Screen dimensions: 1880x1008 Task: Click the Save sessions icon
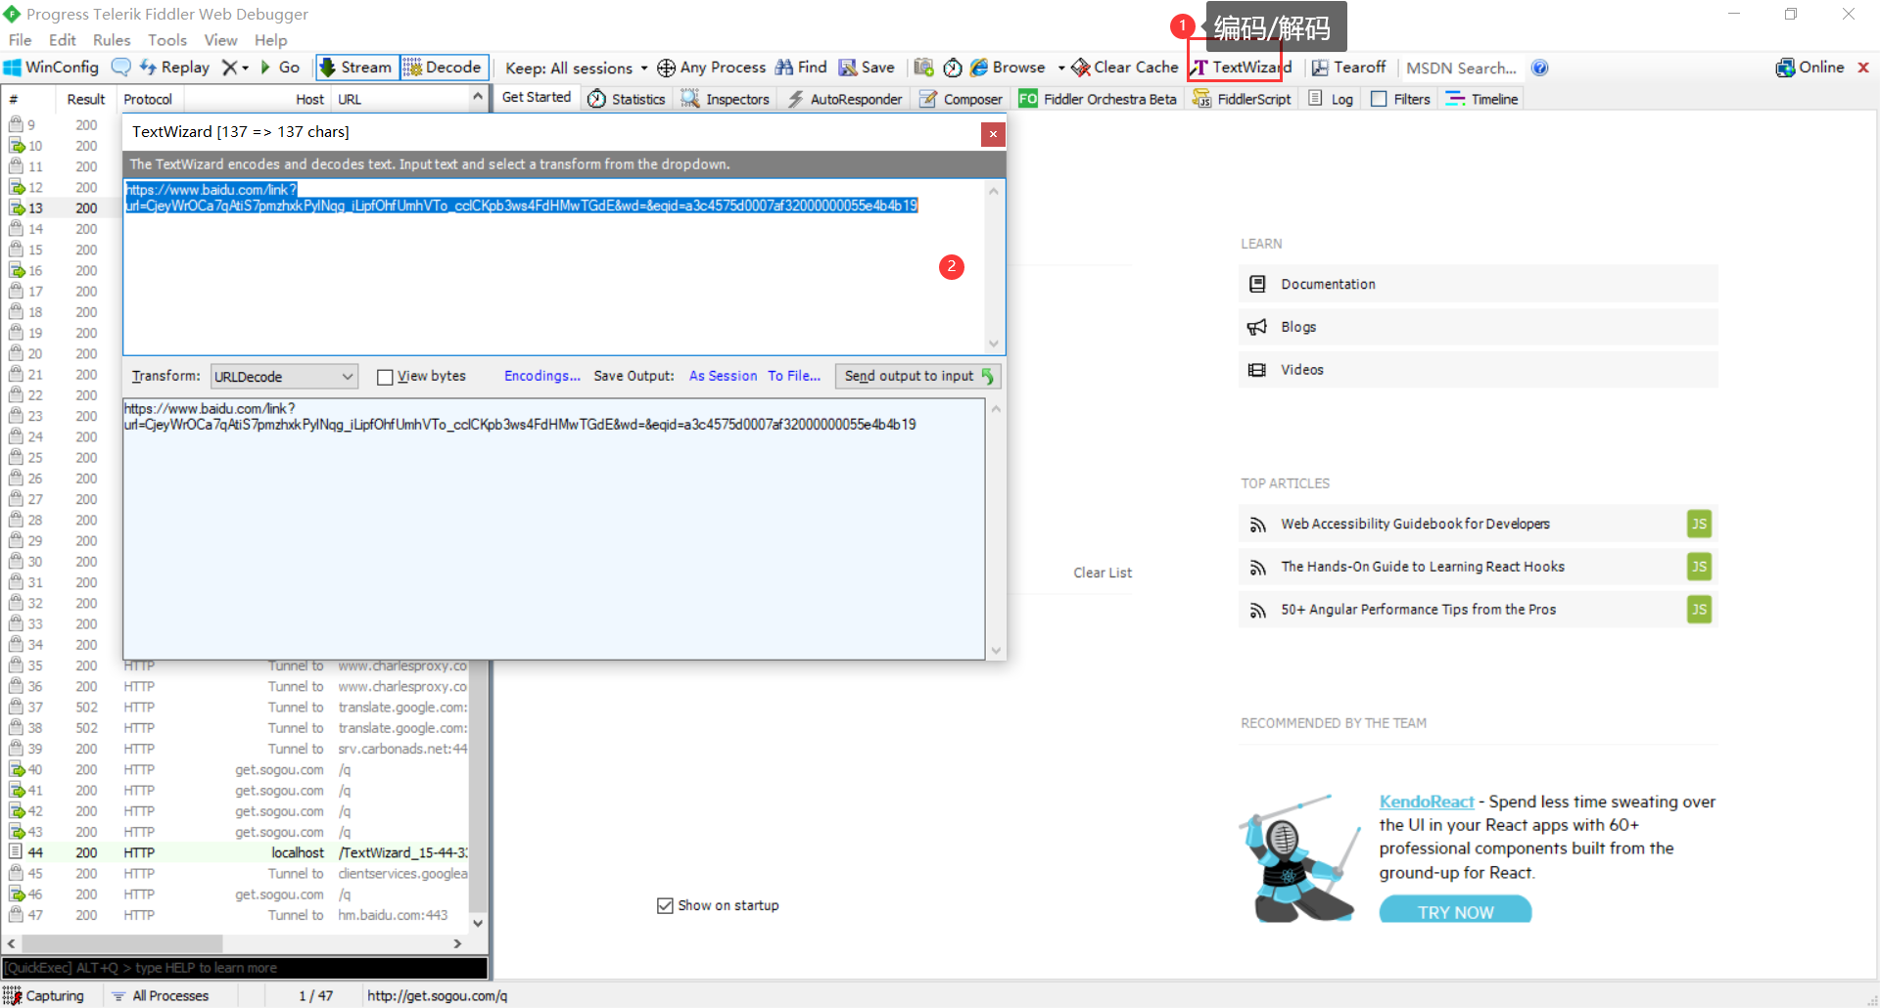point(867,68)
